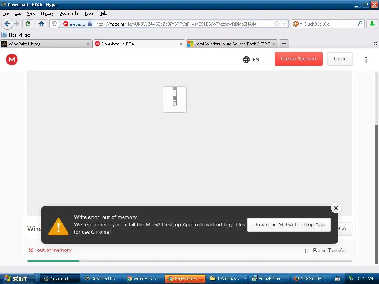Open the three-dot MEGA menu
Viewport: 379px width, 284px height.
pyautogui.click(x=366, y=60)
